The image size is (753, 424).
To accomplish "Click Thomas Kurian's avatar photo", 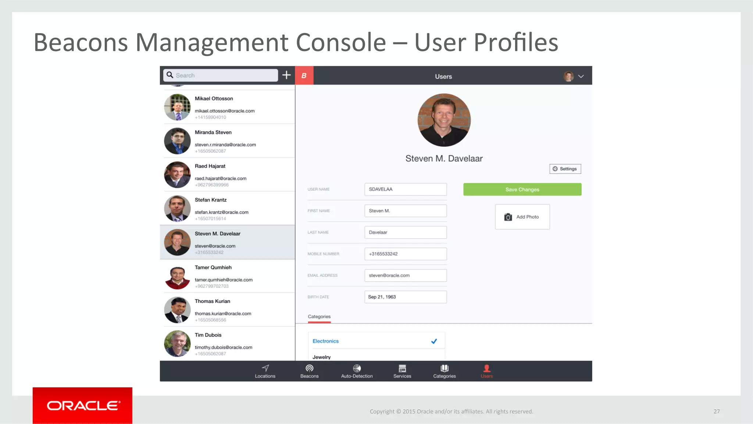I will (x=177, y=310).
